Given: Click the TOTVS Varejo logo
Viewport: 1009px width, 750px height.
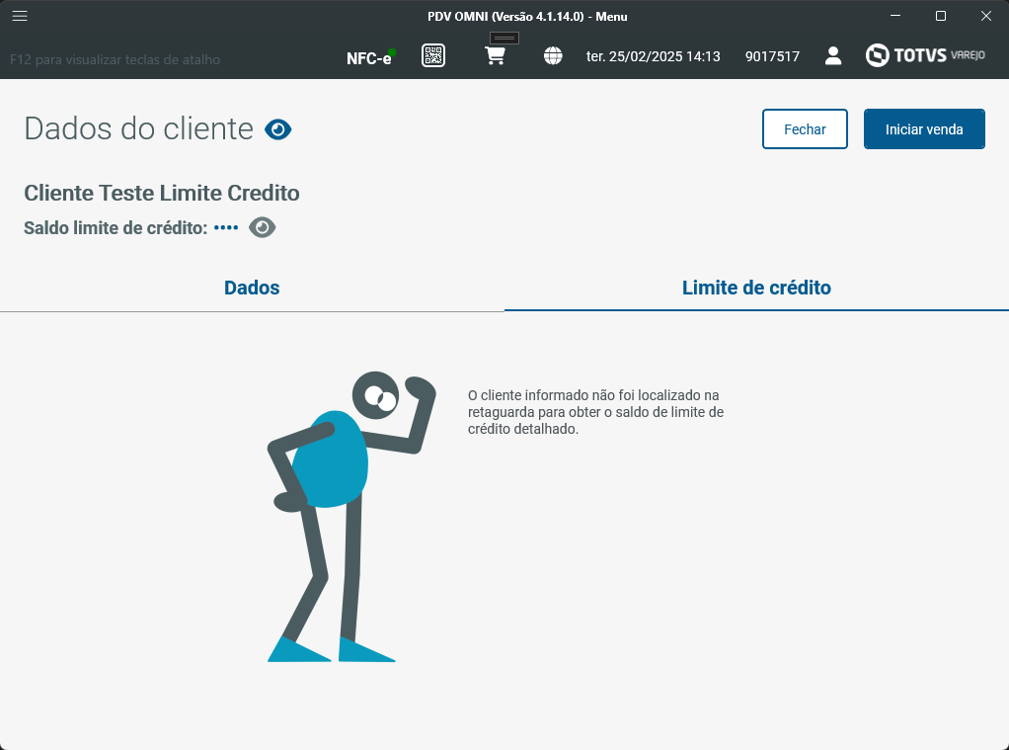Looking at the screenshot, I should pyautogui.click(x=925, y=55).
